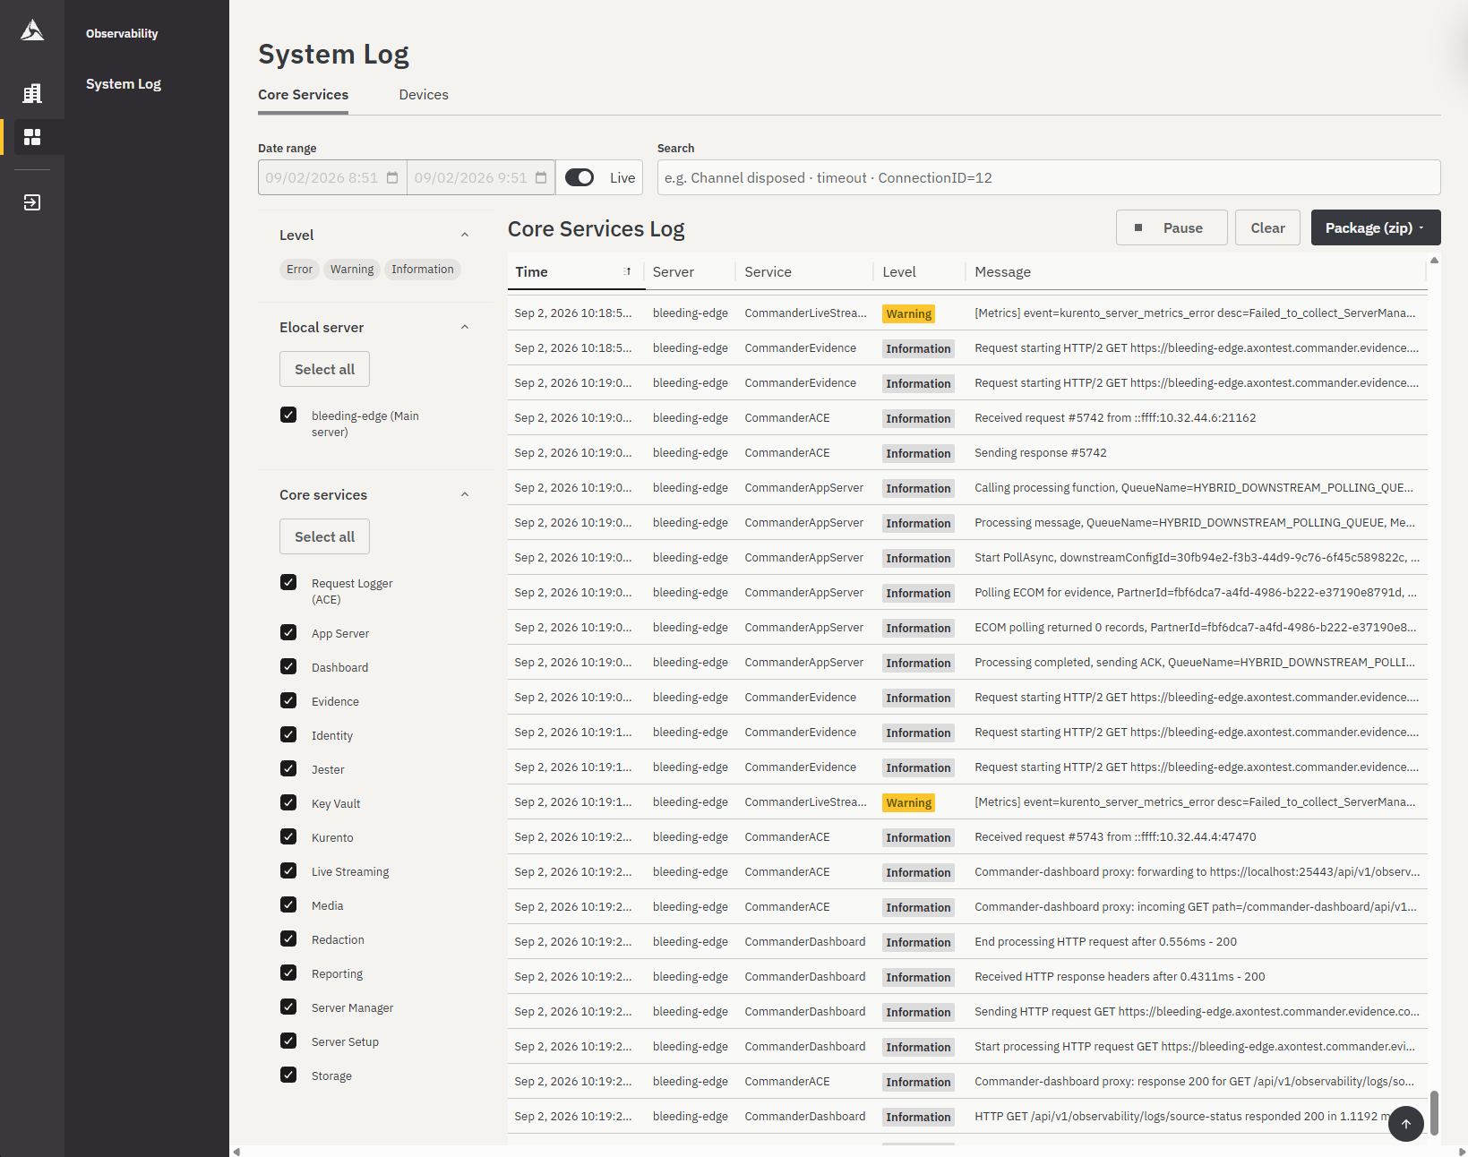Select the Core Services tab
1468x1157 pixels.
303,95
